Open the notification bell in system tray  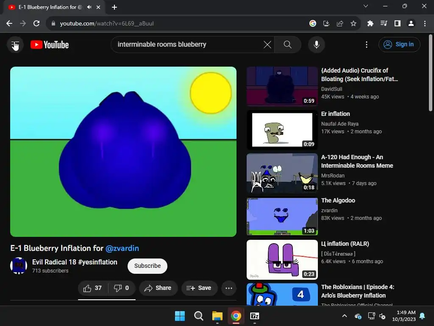tap(423, 316)
